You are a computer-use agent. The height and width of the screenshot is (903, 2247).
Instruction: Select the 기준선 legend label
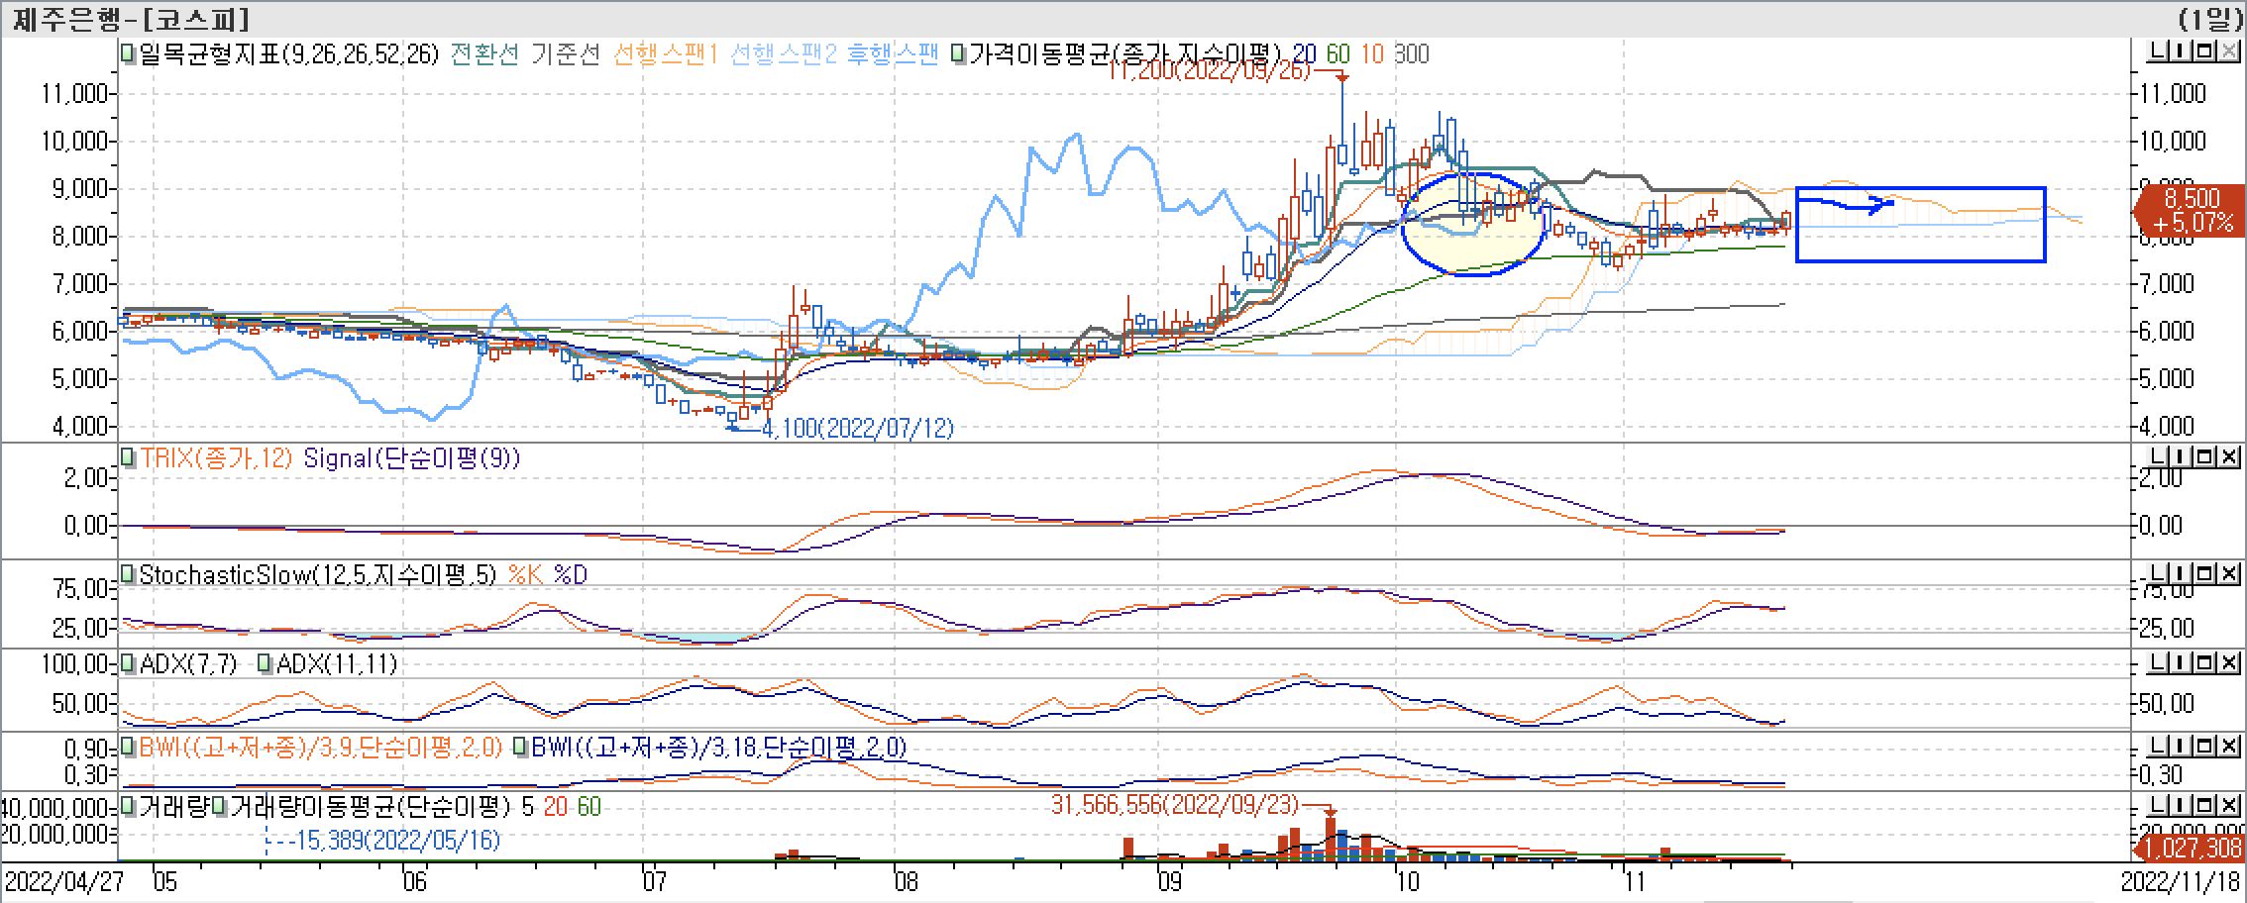click(566, 53)
